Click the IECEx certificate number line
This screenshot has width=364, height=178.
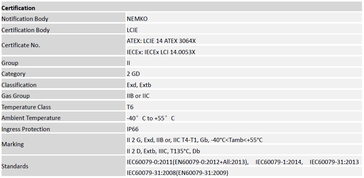[161, 52]
